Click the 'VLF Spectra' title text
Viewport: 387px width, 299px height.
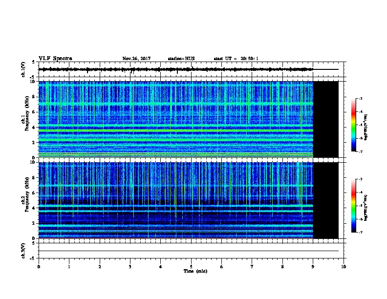pyautogui.click(x=55, y=59)
